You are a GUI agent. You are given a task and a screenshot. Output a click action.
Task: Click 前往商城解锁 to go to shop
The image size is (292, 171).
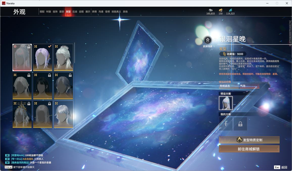249,149
